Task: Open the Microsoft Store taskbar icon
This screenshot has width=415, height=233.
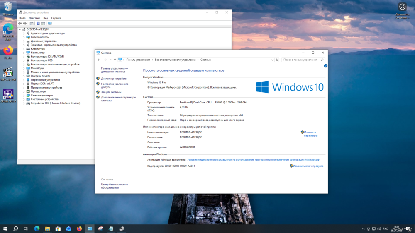Action: coord(58,228)
